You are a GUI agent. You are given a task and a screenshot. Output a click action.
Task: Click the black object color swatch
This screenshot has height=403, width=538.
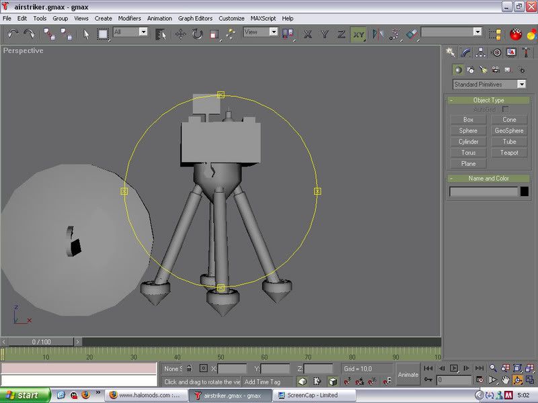524,191
